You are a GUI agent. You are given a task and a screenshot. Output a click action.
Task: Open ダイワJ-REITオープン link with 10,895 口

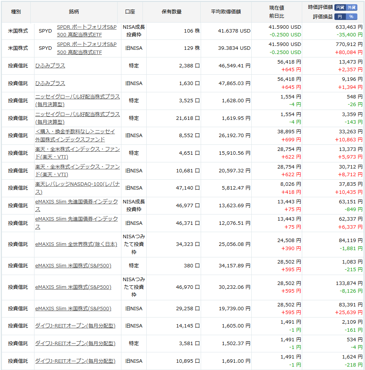[75, 361]
